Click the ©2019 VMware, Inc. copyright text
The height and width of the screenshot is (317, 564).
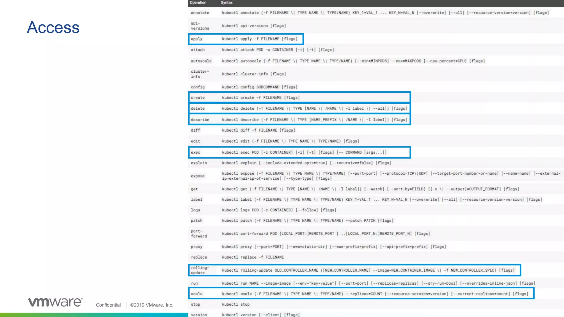click(x=151, y=305)
